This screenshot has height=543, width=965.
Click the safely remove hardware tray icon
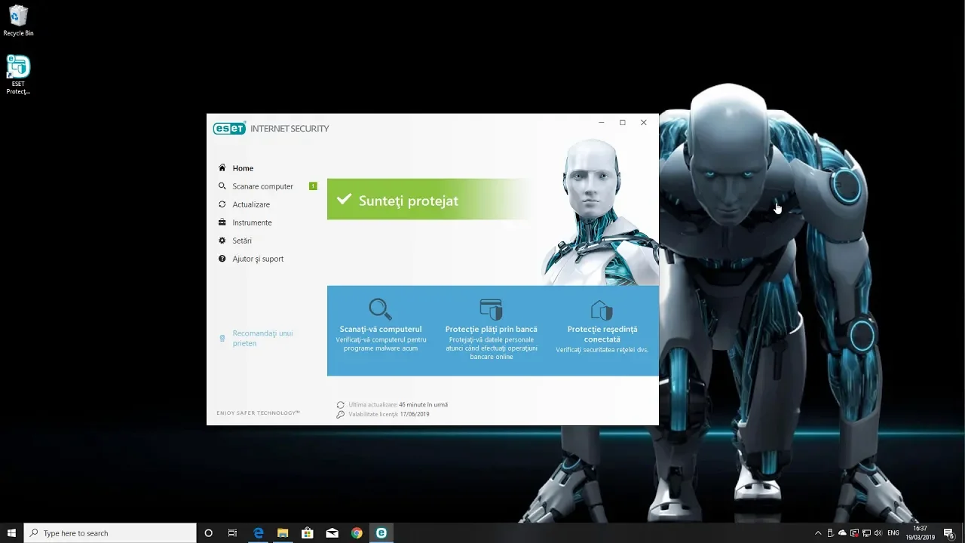click(830, 533)
